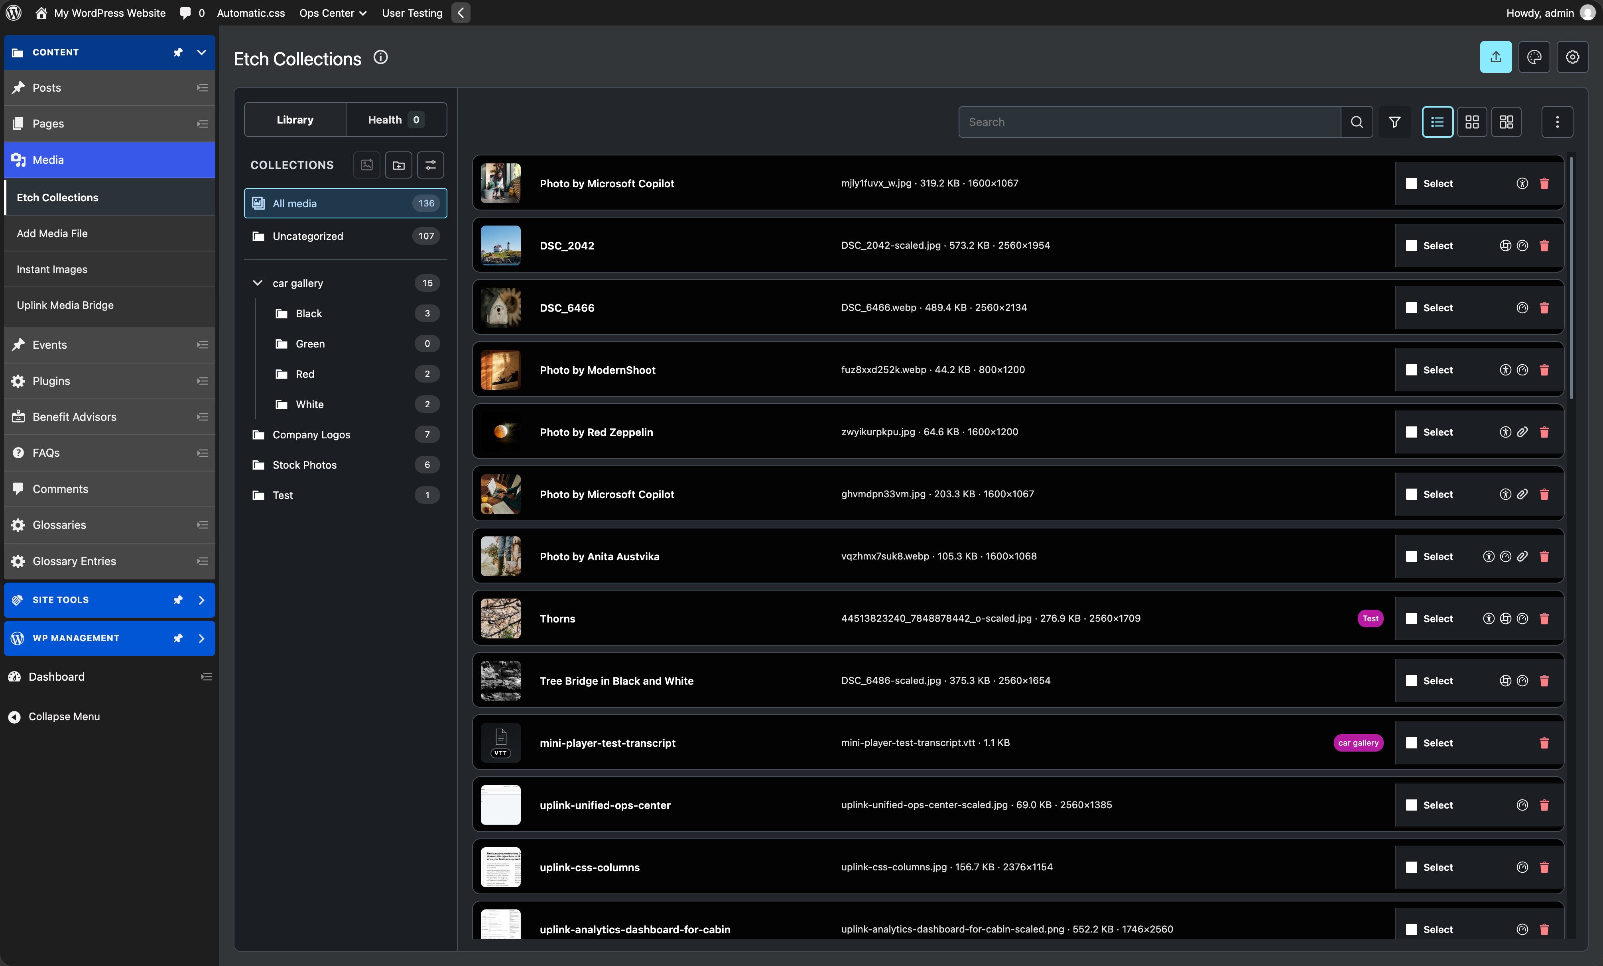Screen dimensions: 1603x966
Task: Switch to the masonry grid view icon
Action: 1506,122
